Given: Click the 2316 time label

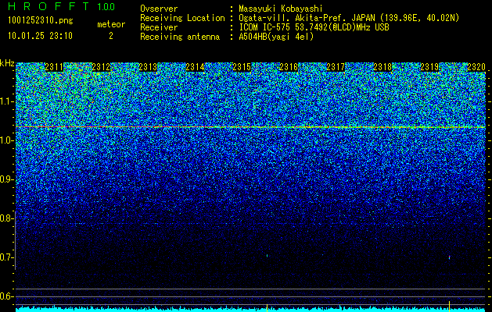Looking at the screenshot, I should click(289, 67).
